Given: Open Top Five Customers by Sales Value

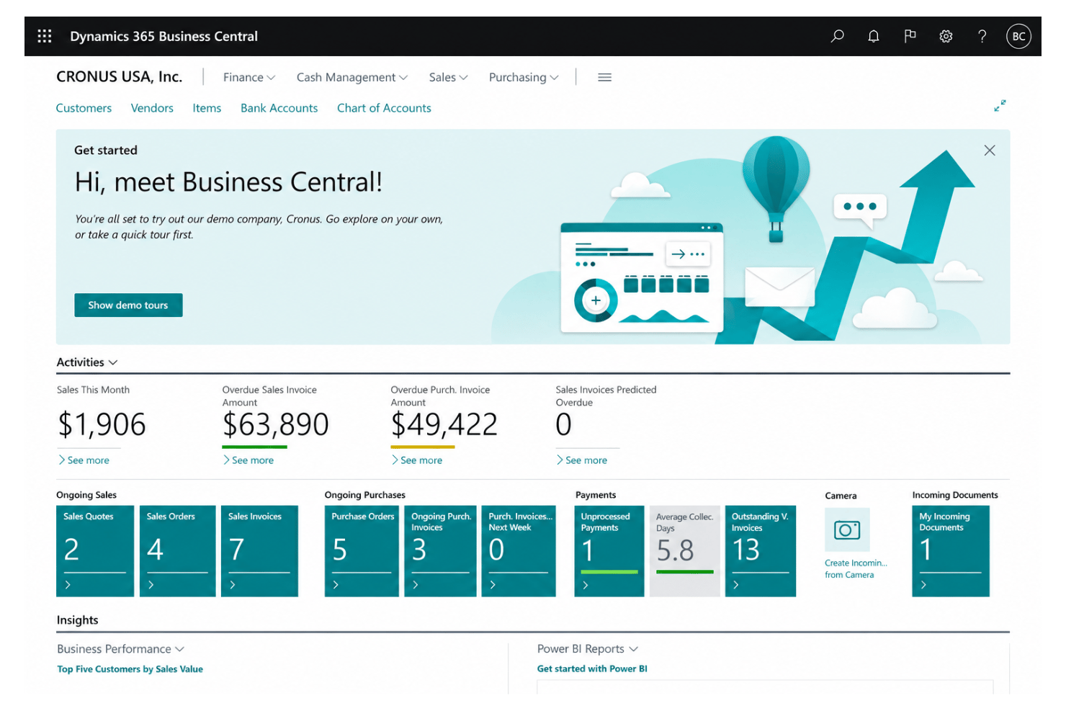Looking at the screenshot, I should [x=130, y=669].
